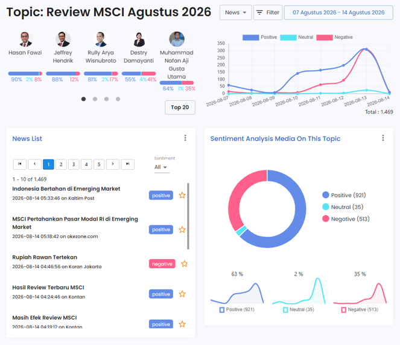
Task: Toggle Positive series in line chart legend
Action: point(259,37)
